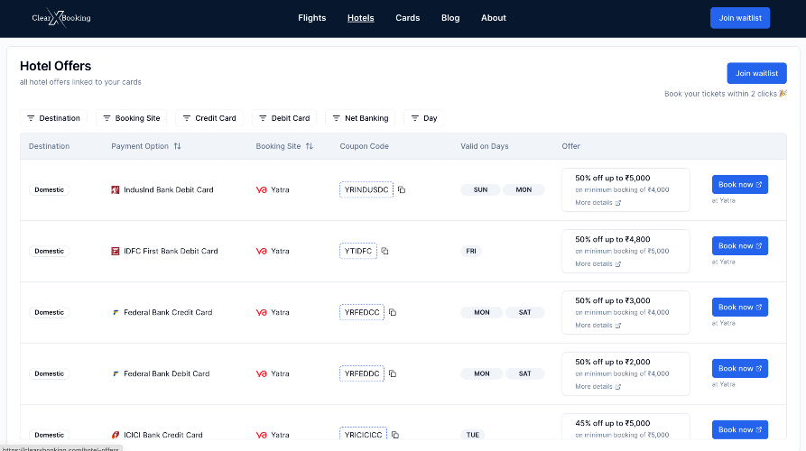Sort by Booking Site column arrows
The height and width of the screenshot is (451, 806).
310,146
